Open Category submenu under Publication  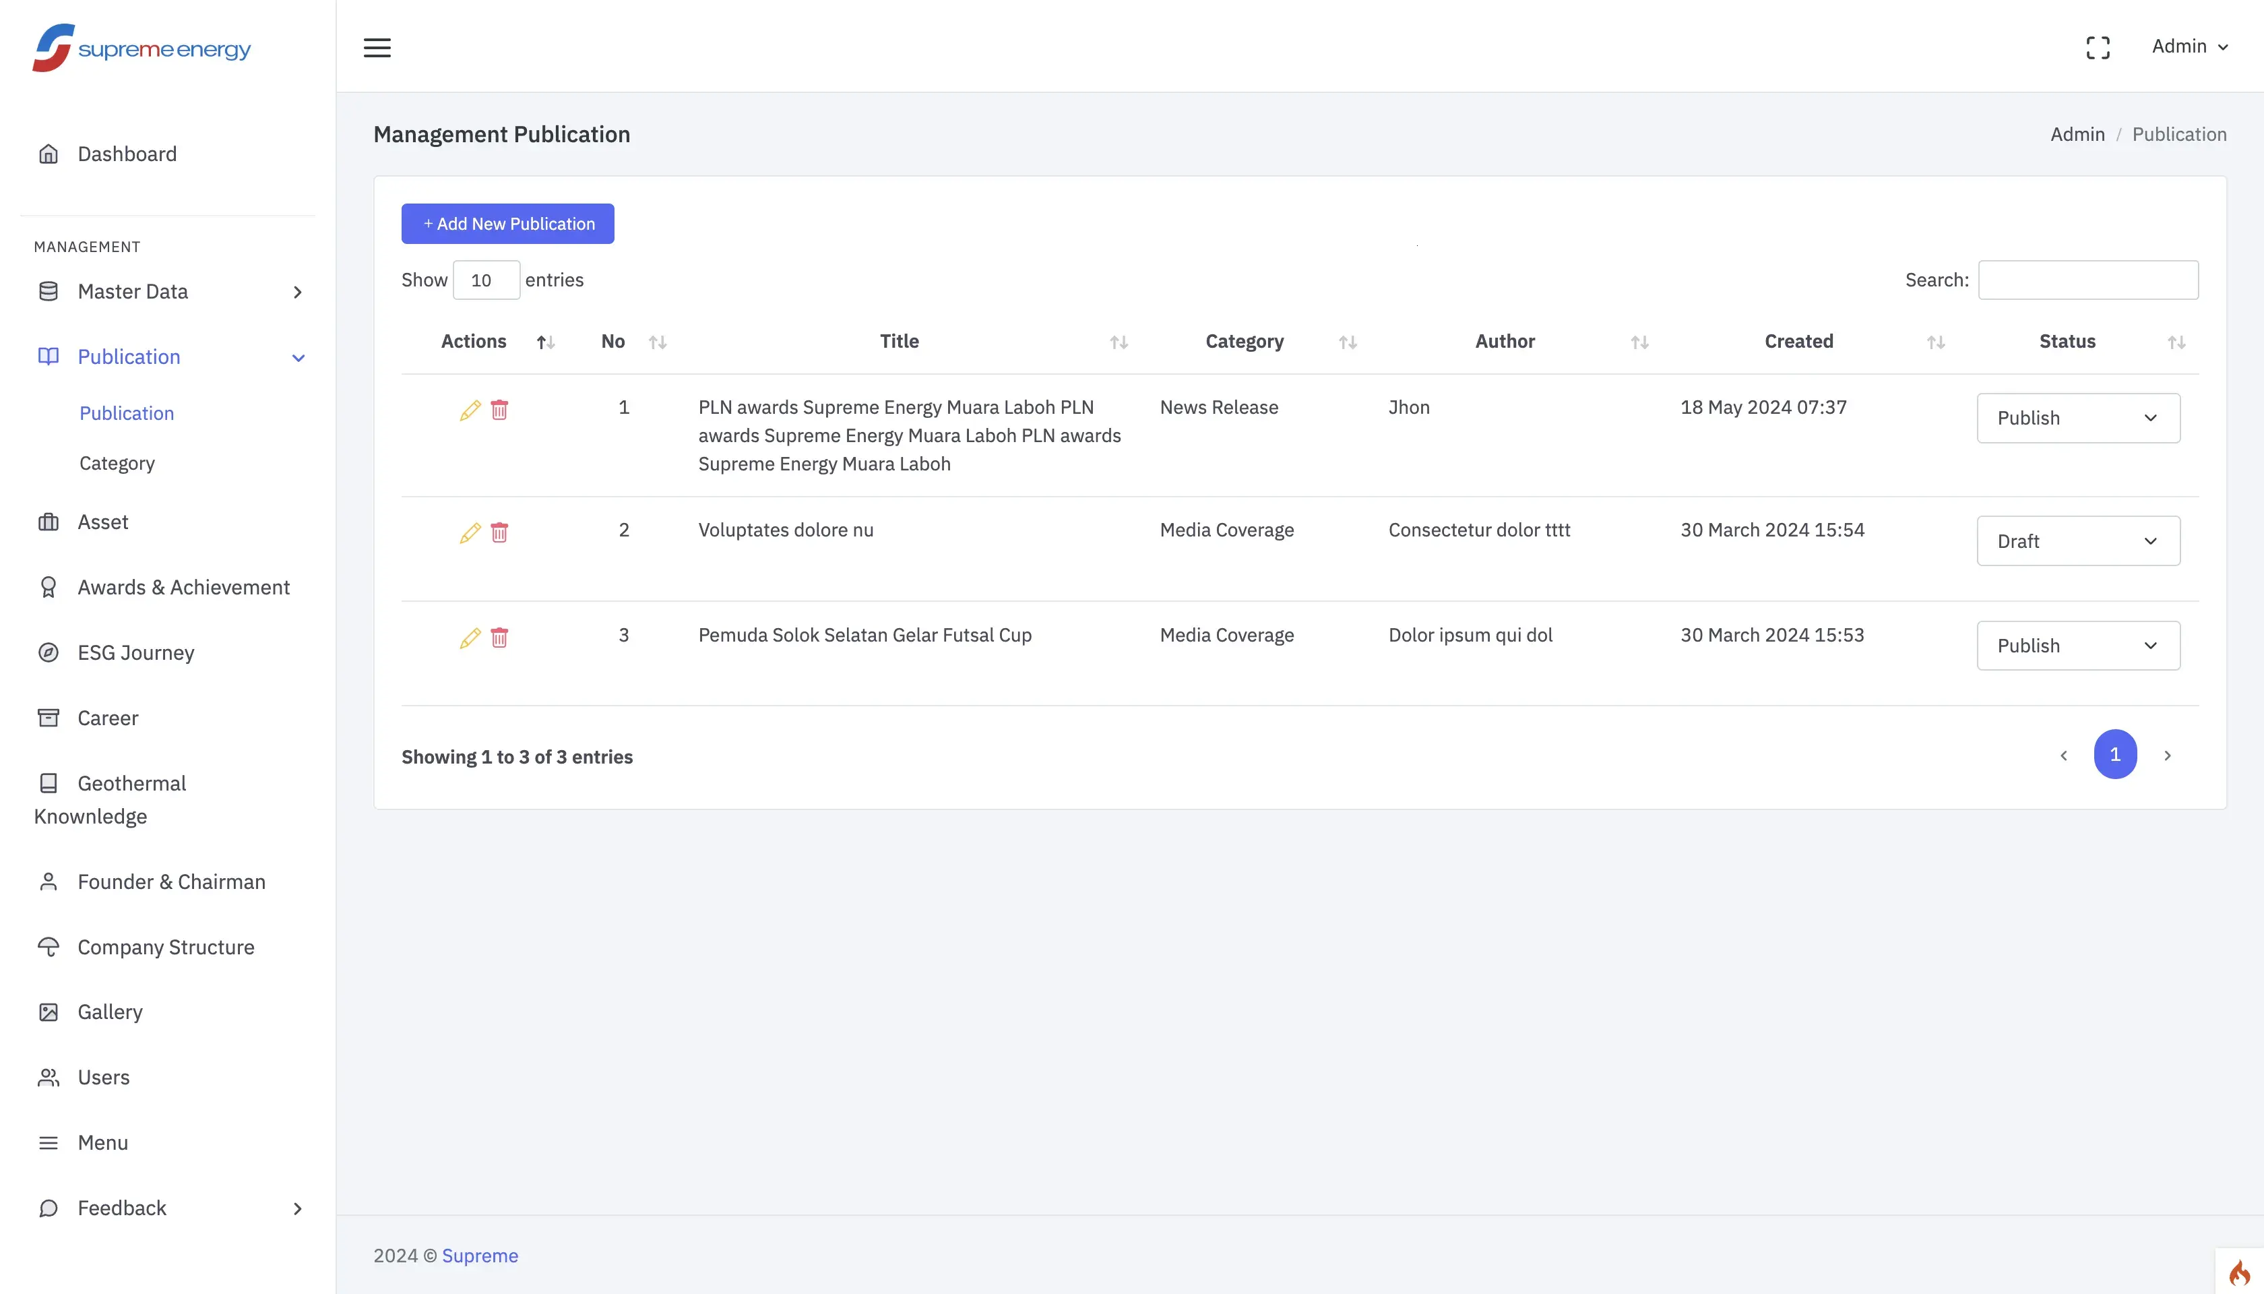point(117,463)
